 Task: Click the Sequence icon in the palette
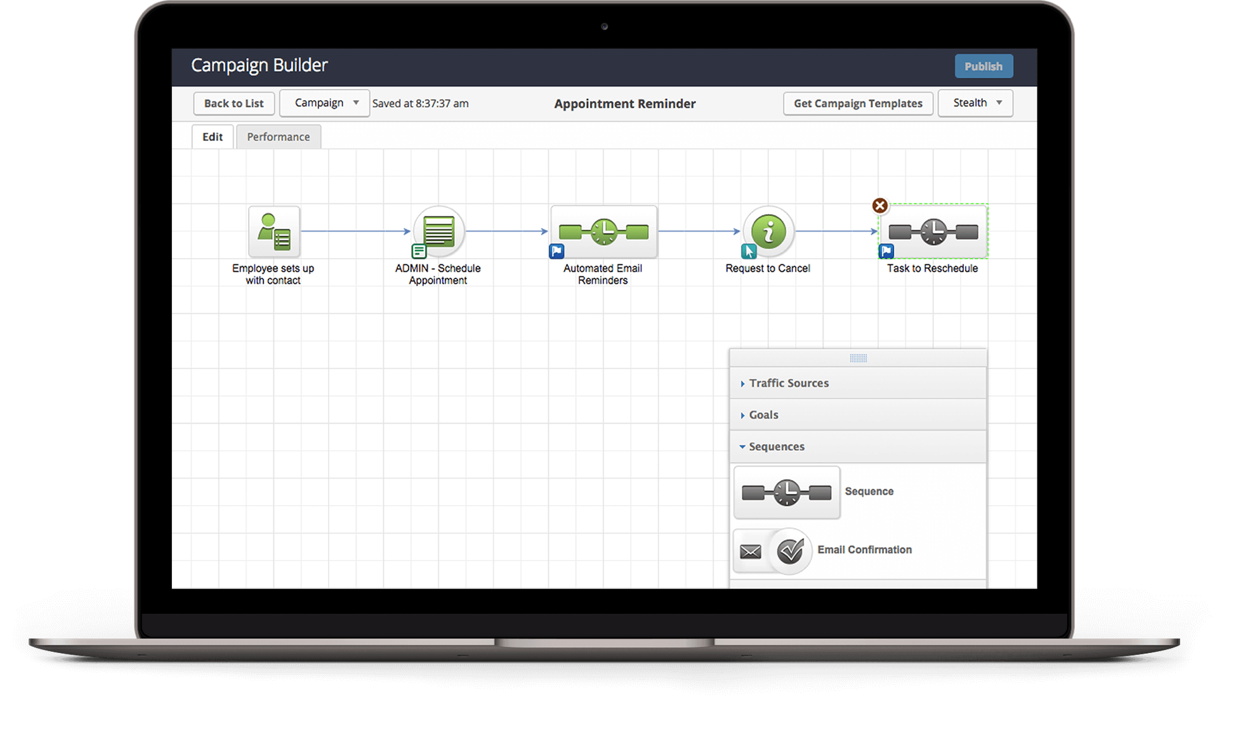coord(787,493)
